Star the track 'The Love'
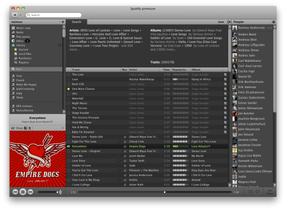The image size is (286, 210). [69, 74]
